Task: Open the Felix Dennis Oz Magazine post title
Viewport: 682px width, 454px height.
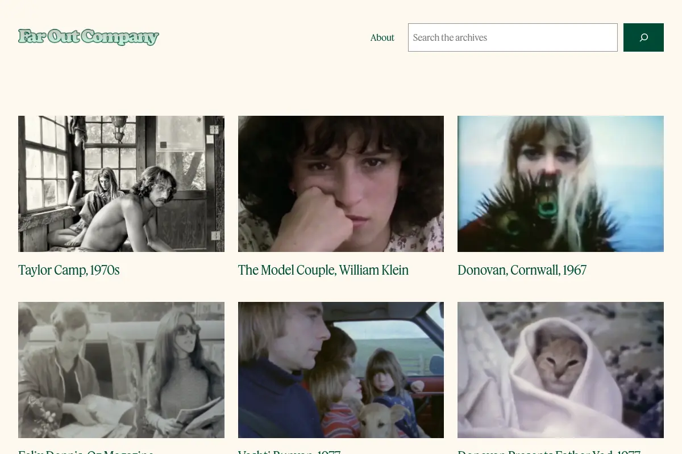Action: [86, 452]
